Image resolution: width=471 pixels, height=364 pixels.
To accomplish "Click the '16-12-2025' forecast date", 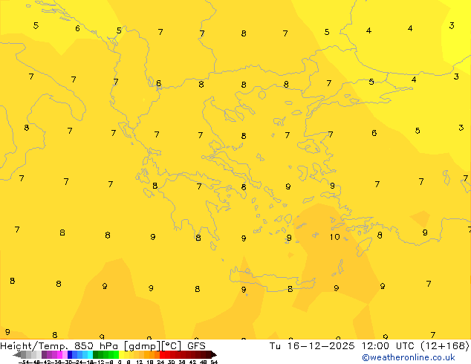I will coord(321,346).
